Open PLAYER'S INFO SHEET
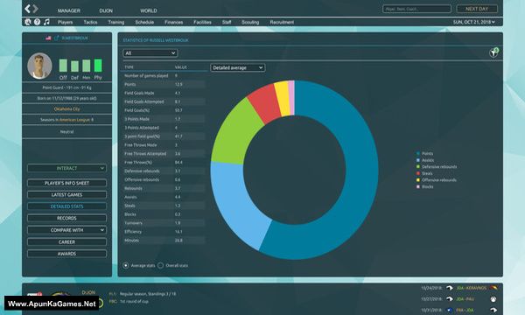The image size is (525, 315). point(67,183)
